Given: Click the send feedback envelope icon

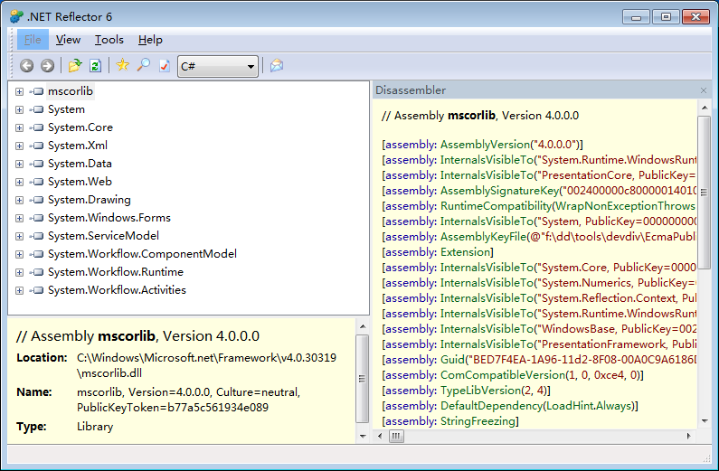Looking at the screenshot, I should click(x=277, y=66).
